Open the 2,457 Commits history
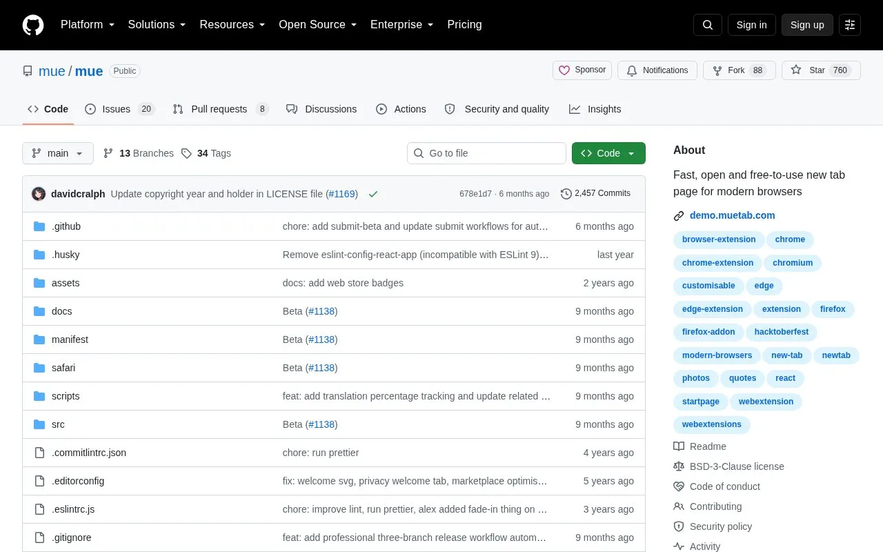Viewport: 883px width, 552px height. [596, 194]
